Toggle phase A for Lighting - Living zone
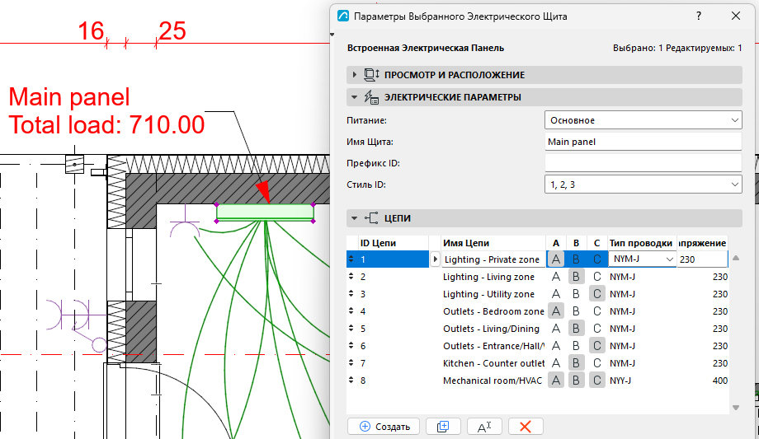The width and height of the screenshot is (759, 439). 556,277
